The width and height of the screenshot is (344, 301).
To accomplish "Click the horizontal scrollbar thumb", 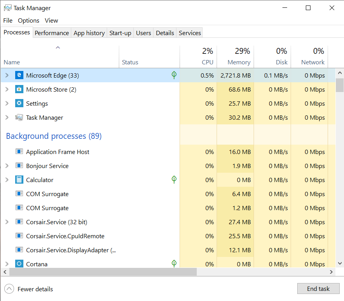I will [103, 272].
